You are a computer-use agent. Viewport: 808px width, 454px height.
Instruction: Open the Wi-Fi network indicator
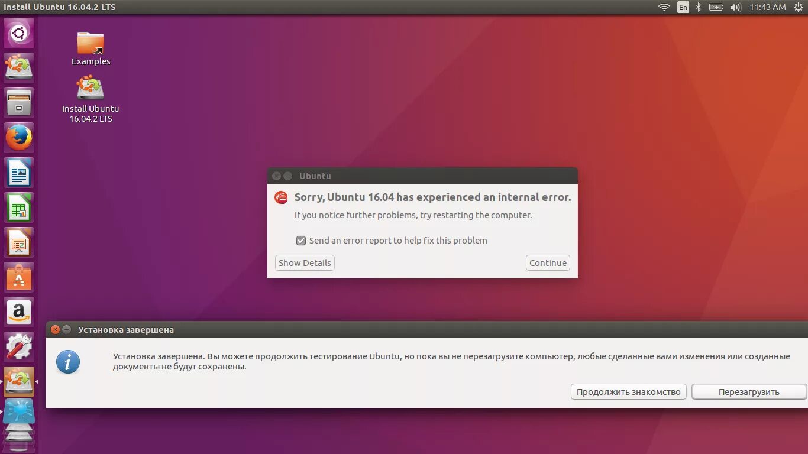click(664, 7)
